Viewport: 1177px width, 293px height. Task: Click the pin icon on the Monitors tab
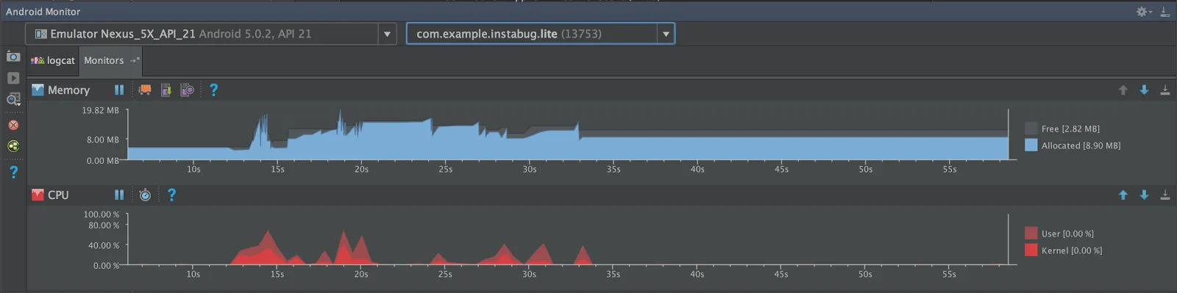point(135,60)
